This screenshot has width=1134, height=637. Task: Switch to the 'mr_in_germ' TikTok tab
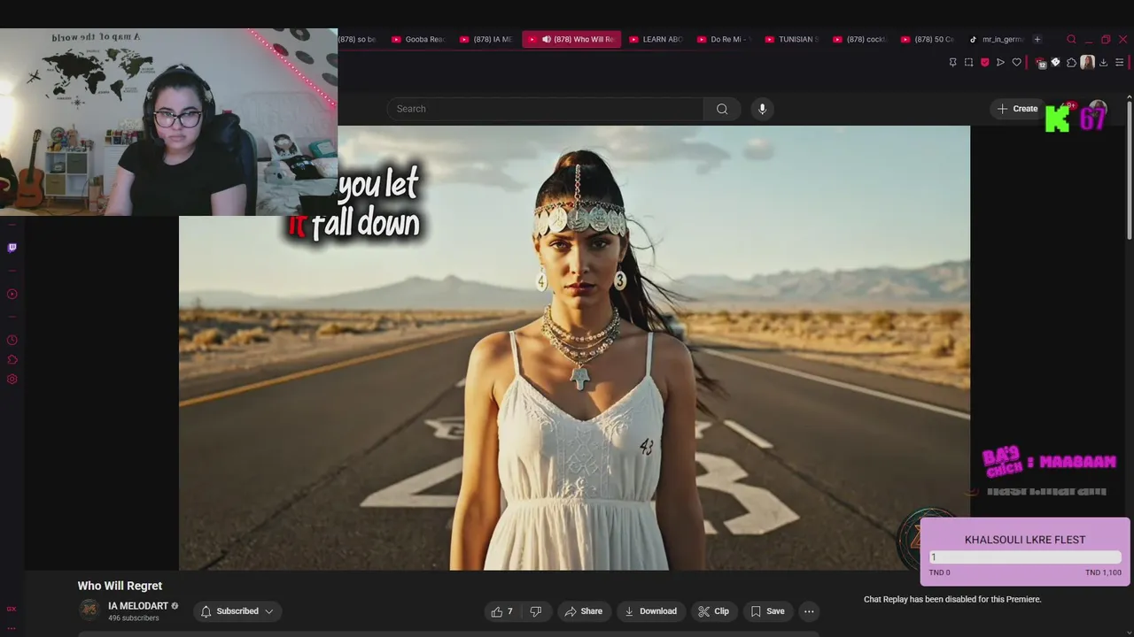point(996,39)
